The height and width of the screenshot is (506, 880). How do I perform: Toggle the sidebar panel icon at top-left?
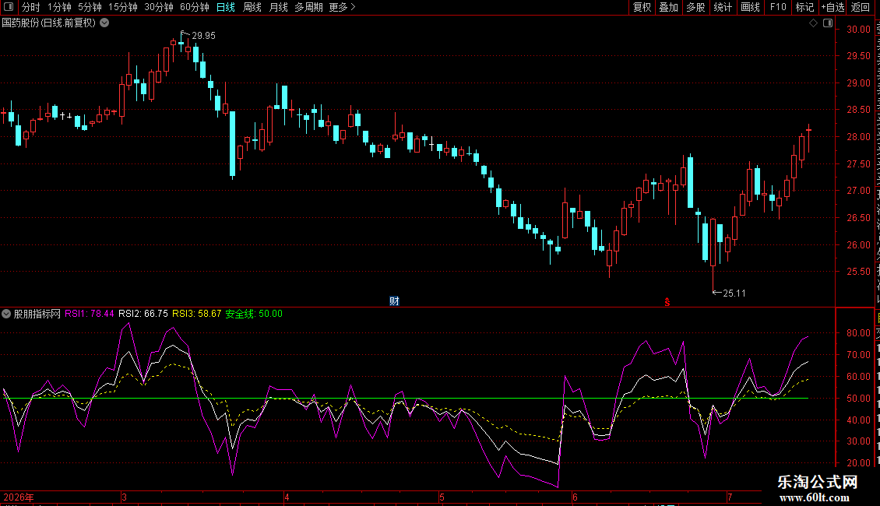pyautogui.click(x=9, y=7)
